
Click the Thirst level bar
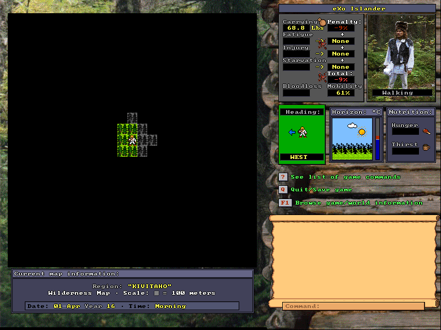(405, 151)
